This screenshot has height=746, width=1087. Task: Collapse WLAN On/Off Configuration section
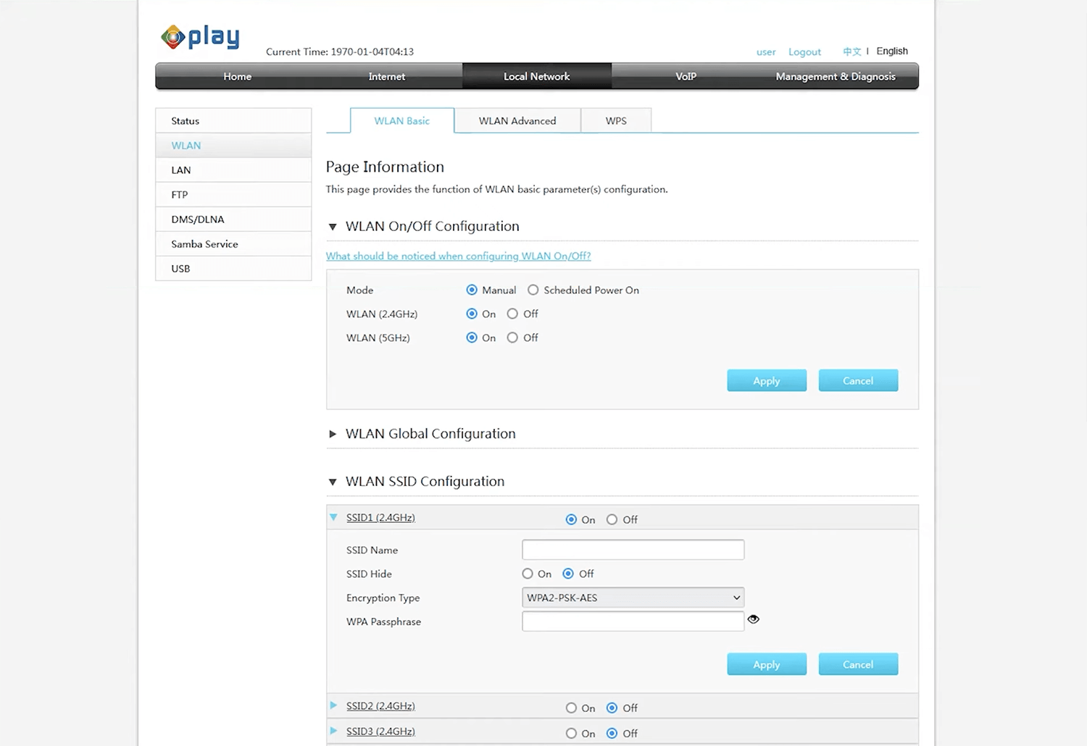tap(333, 227)
